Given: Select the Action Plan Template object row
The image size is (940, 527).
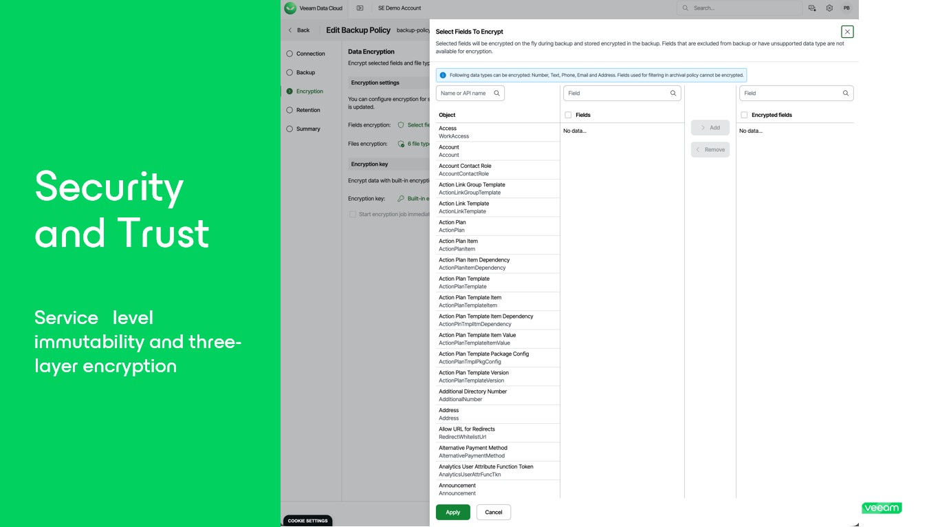Looking at the screenshot, I should [x=498, y=282].
